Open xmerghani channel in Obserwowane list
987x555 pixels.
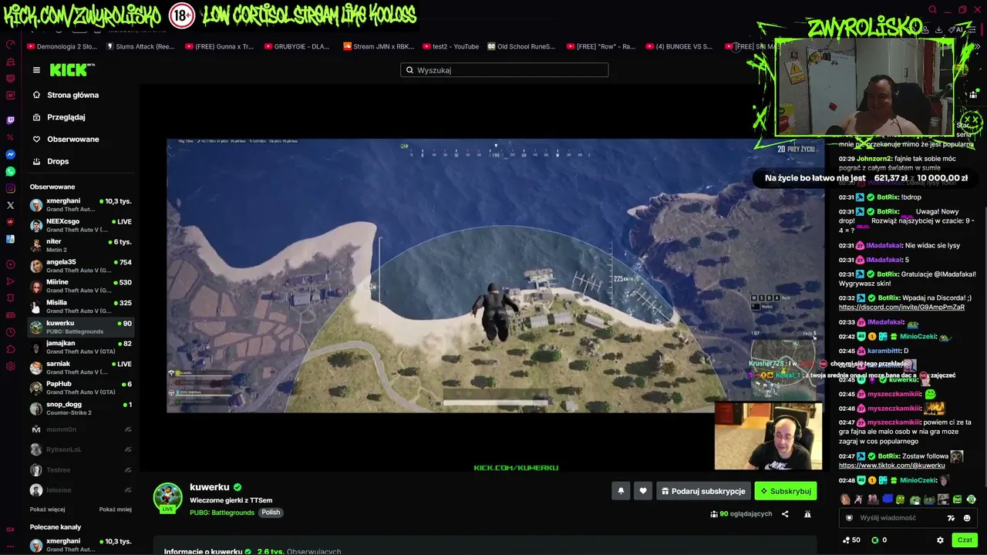click(81, 204)
